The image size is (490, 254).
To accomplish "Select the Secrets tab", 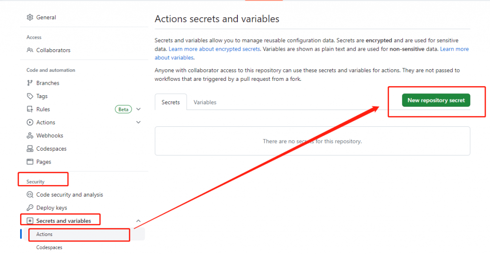I will tap(171, 102).
